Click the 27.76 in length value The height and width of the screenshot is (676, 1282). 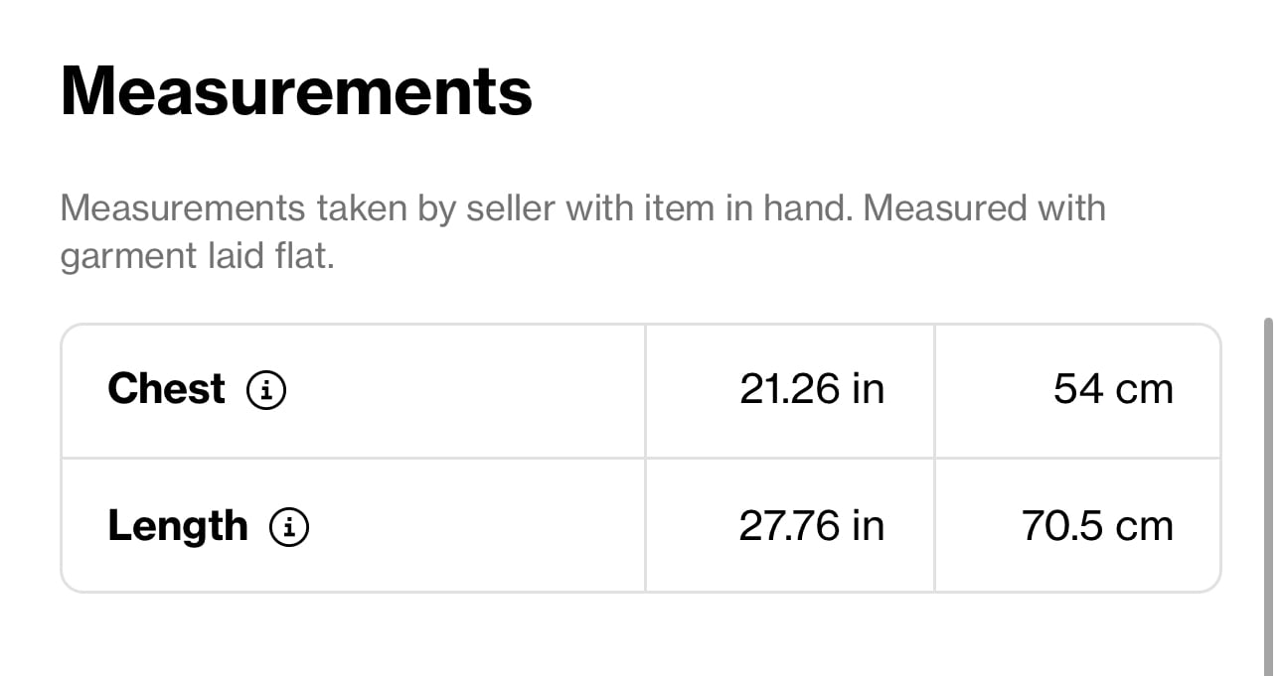pyautogui.click(x=812, y=526)
